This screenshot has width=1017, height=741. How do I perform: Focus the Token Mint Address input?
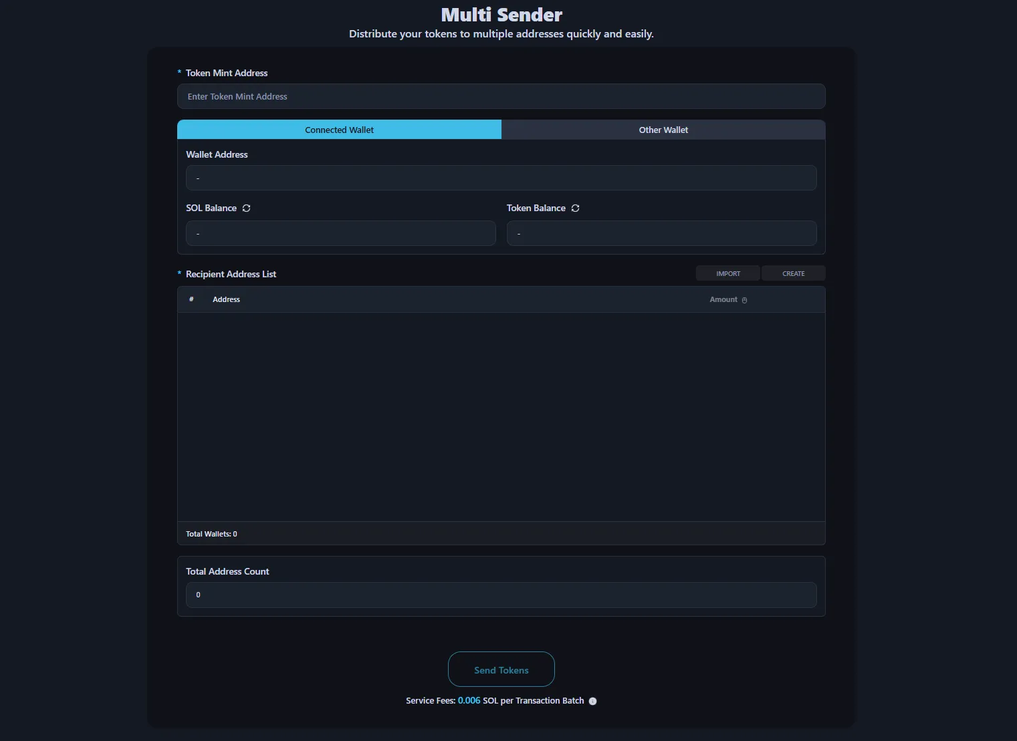pos(501,96)
